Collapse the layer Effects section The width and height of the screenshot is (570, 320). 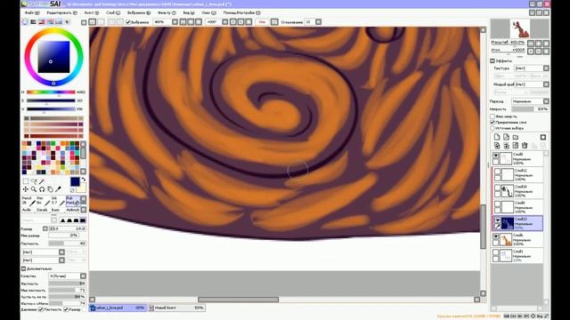click(493, 60)
